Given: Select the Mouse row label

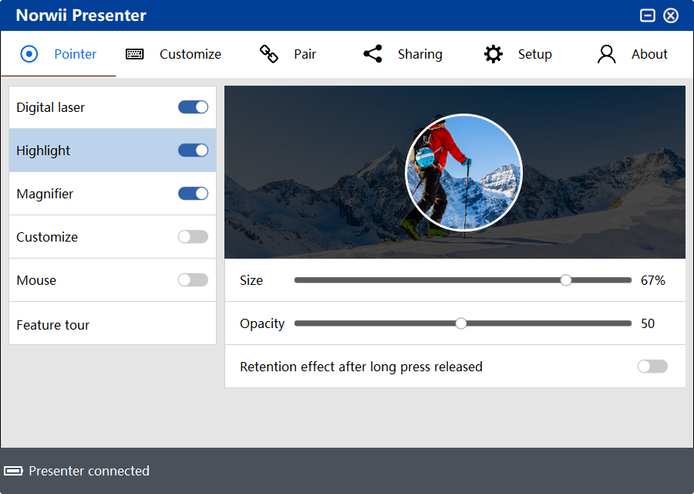Looking at the screenshot, I should click(36, 280).
